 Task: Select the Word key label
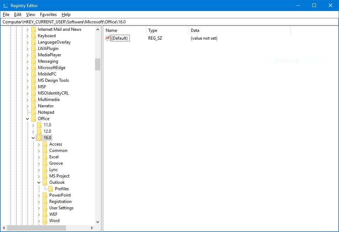(x=54, y=221)
